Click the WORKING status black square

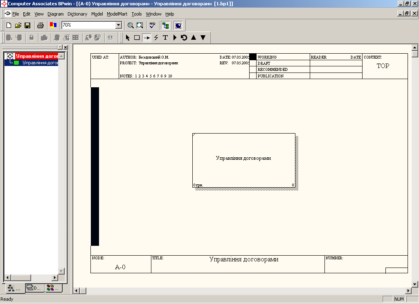252,57
